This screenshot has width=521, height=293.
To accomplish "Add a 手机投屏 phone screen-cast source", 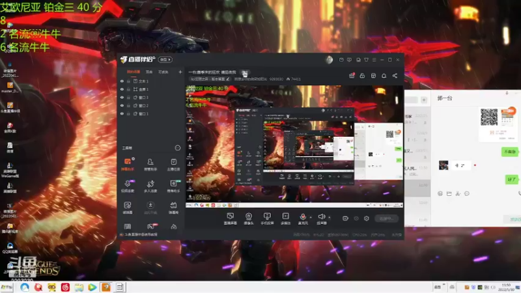I will (267, 219).
